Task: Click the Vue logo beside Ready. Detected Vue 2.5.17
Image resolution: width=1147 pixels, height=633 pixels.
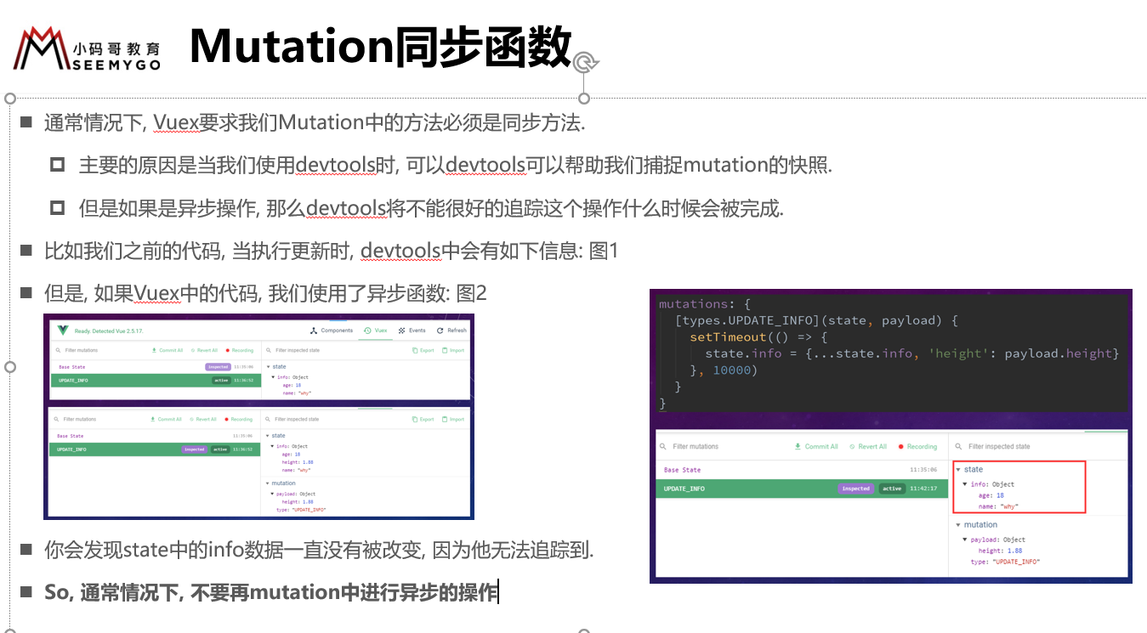Action: pyautogui.click(x=63, y=331)
